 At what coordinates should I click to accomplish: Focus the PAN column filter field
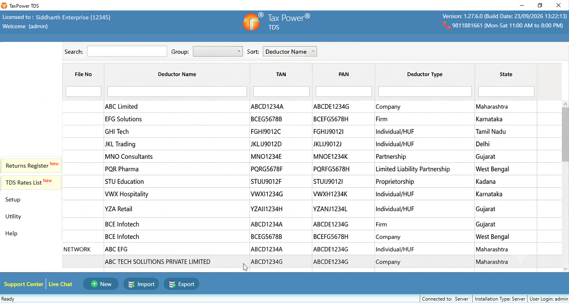[x=344, y=91]
